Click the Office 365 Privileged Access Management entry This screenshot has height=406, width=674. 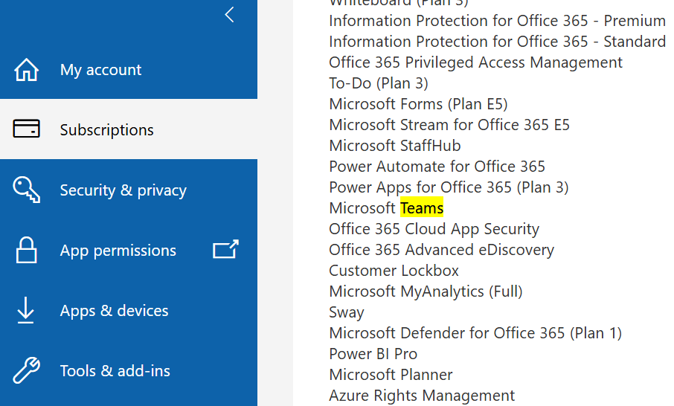pos(476,62)
